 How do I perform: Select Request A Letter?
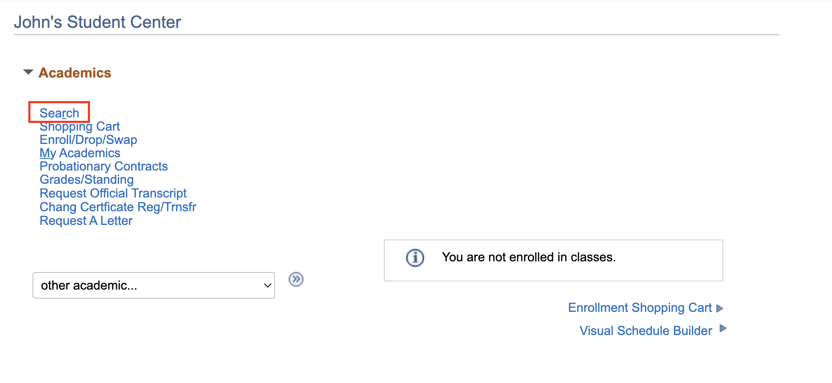coord(86,221)
